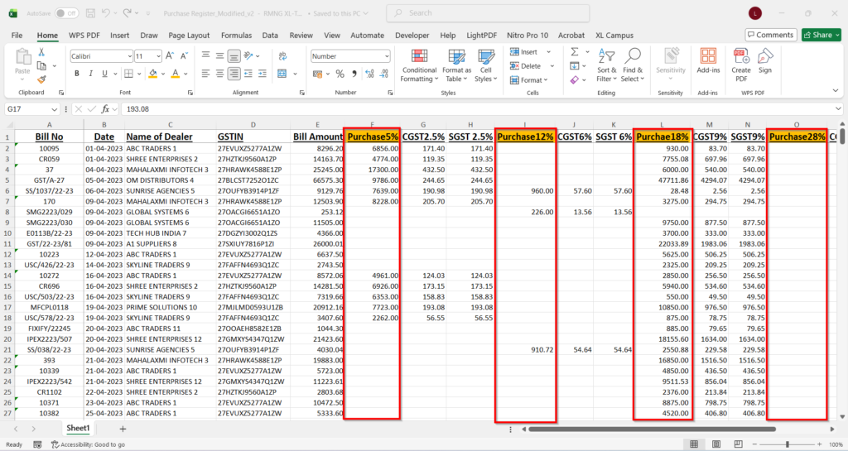The width and height of the screenshot is (848, 451).
Task: Click the Share button
Action: point(821,35)
